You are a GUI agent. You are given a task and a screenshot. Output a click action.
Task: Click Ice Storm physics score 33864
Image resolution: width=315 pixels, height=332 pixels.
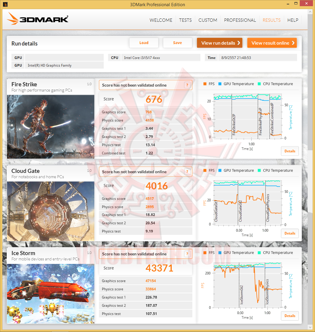[151, 289]
